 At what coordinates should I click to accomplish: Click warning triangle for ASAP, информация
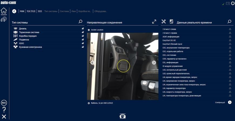tap(230, 36)
